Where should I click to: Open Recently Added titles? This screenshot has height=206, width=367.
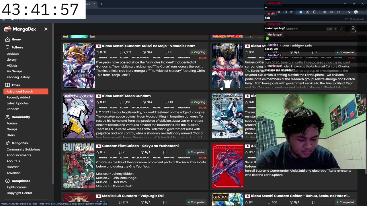click(18, 98)
